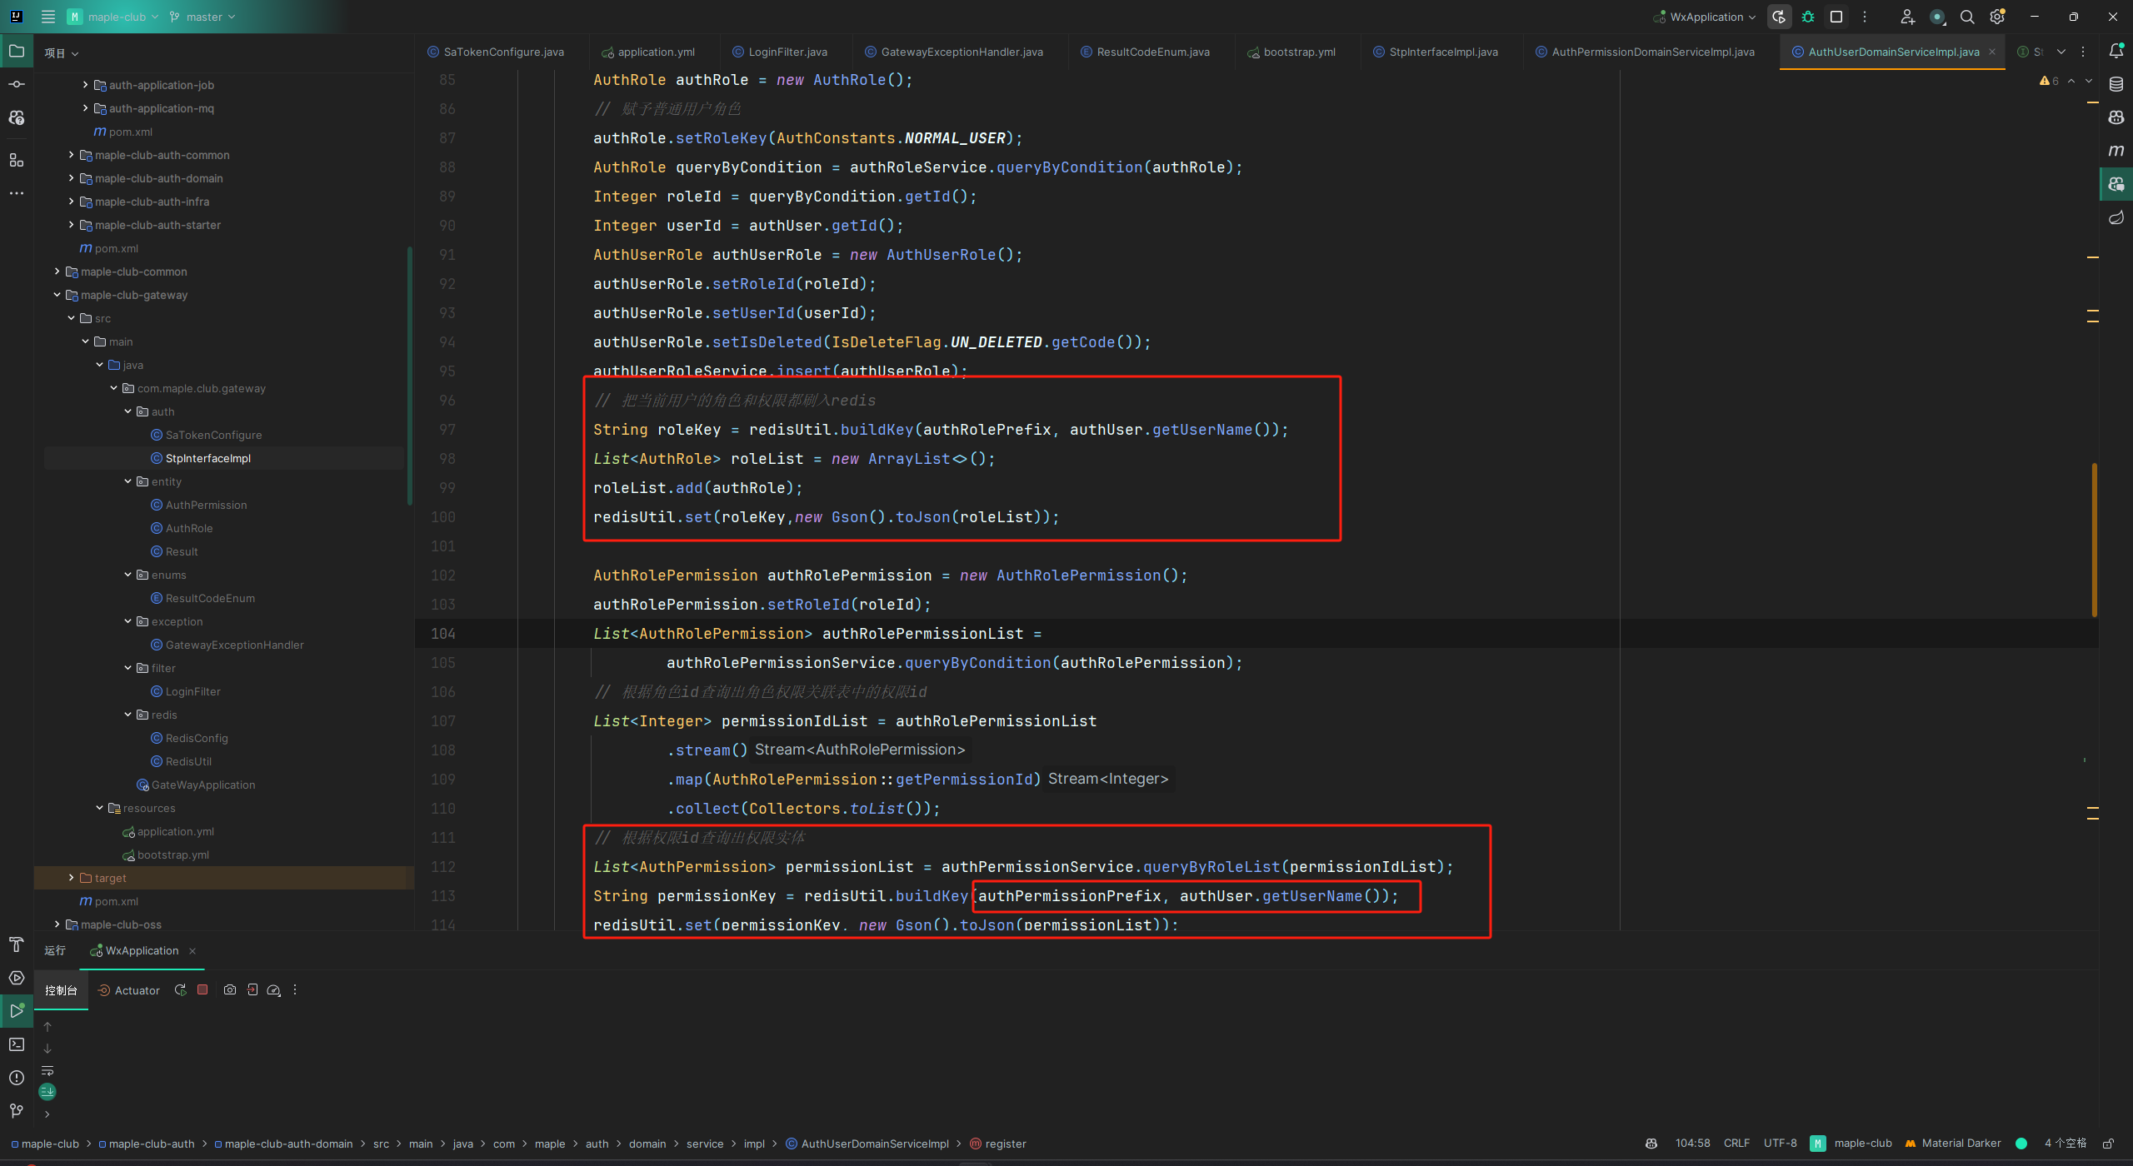Open the Structure tool window icon
This screenshot has width=2133, height=1166.
(x=17, y=160)
